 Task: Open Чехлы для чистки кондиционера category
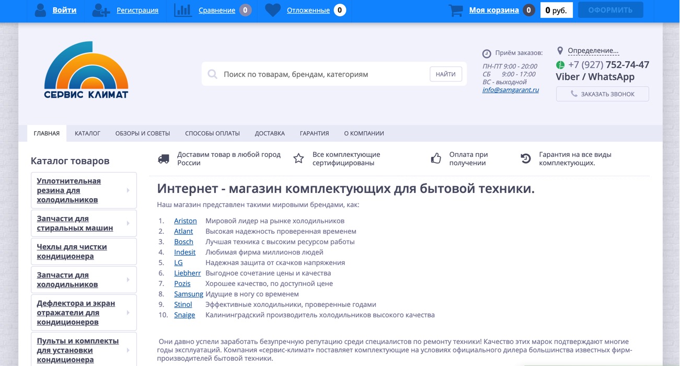[72, 251]
